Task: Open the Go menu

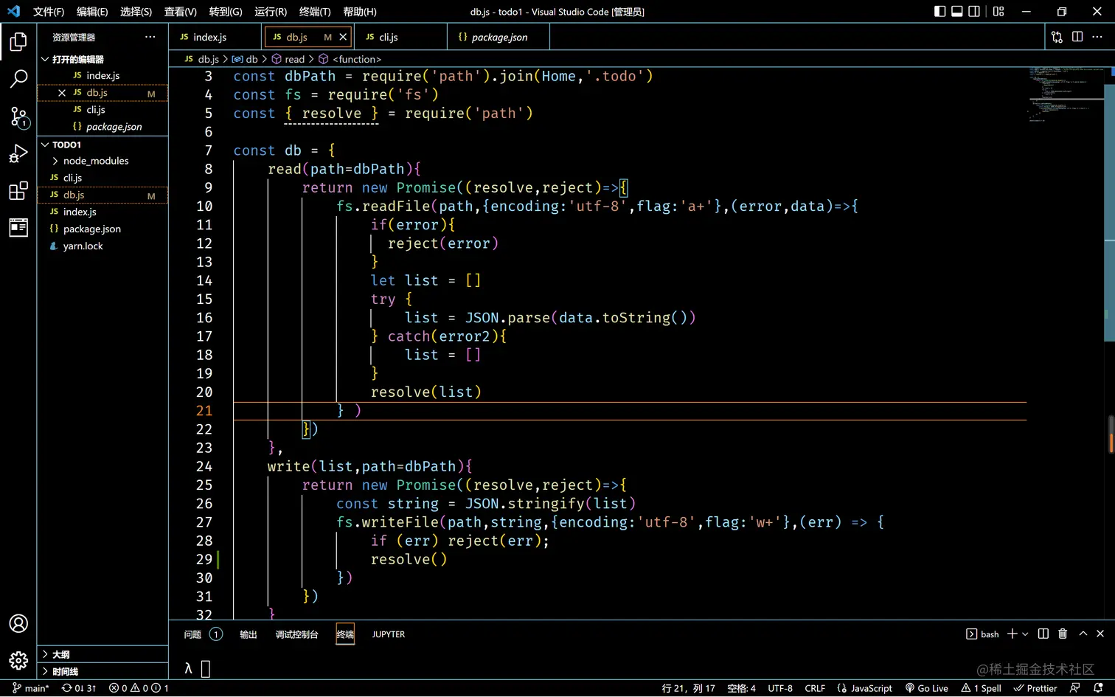Action: (226, 11)
